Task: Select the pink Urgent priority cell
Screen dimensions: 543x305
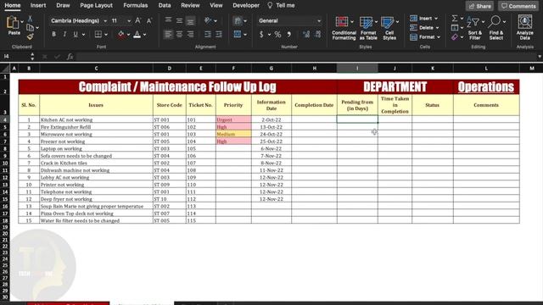Action: pyautogui.click(x=233, y=119)
